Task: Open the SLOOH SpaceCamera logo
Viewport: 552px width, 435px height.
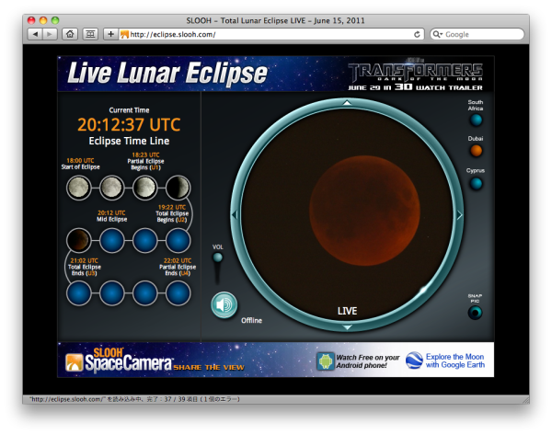Action: 119,360
